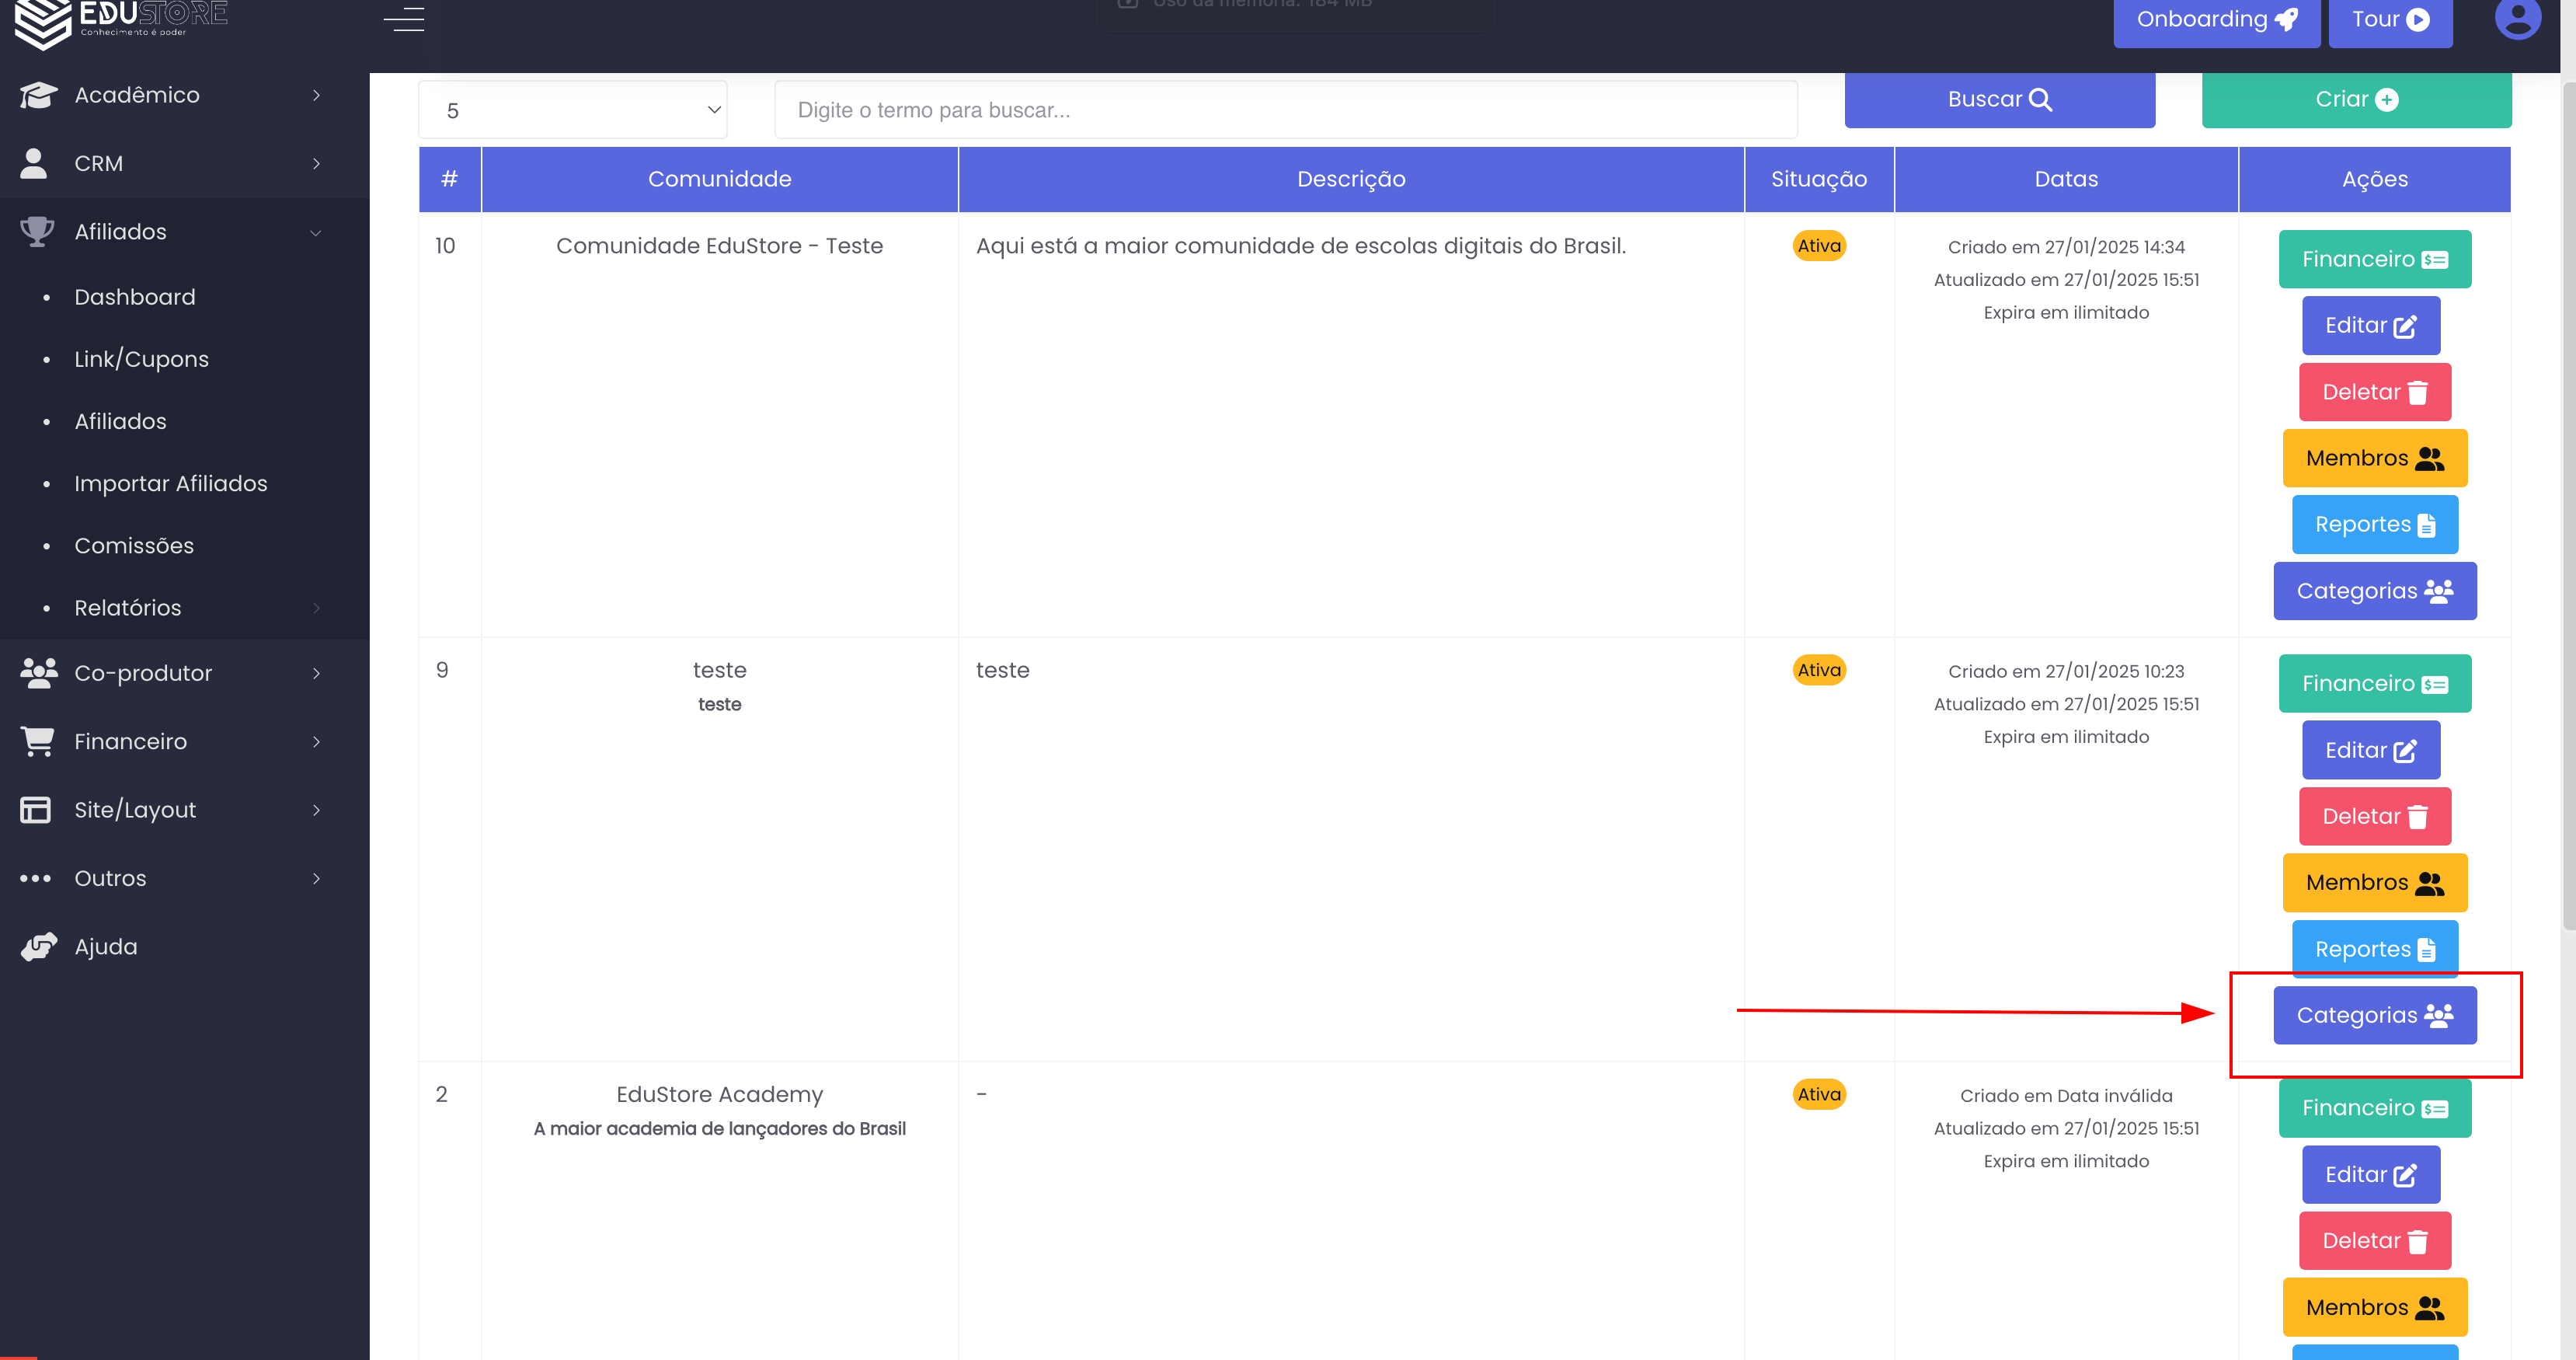Click the green Criar button
The height and width of the screenshot is (1360, 2576).
(2355, 100)
